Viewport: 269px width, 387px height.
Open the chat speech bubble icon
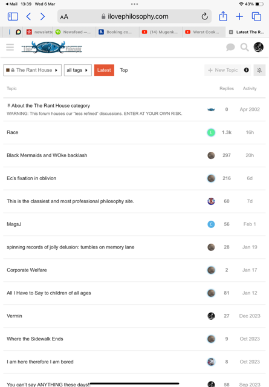230,47
